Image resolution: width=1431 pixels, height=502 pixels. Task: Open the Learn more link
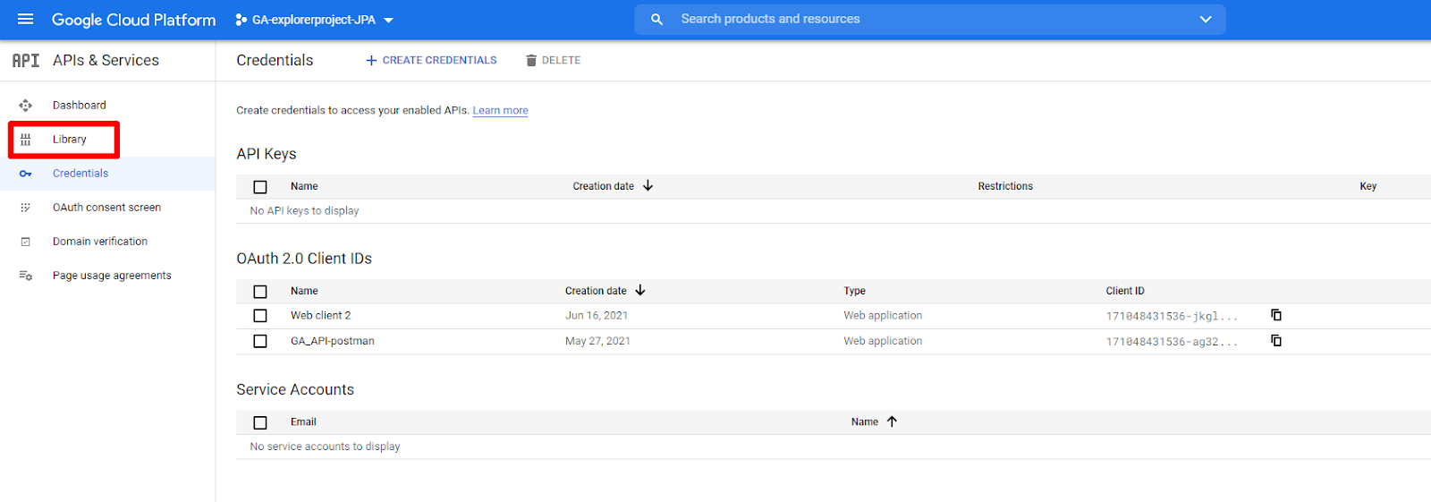(x=500, y=111)
